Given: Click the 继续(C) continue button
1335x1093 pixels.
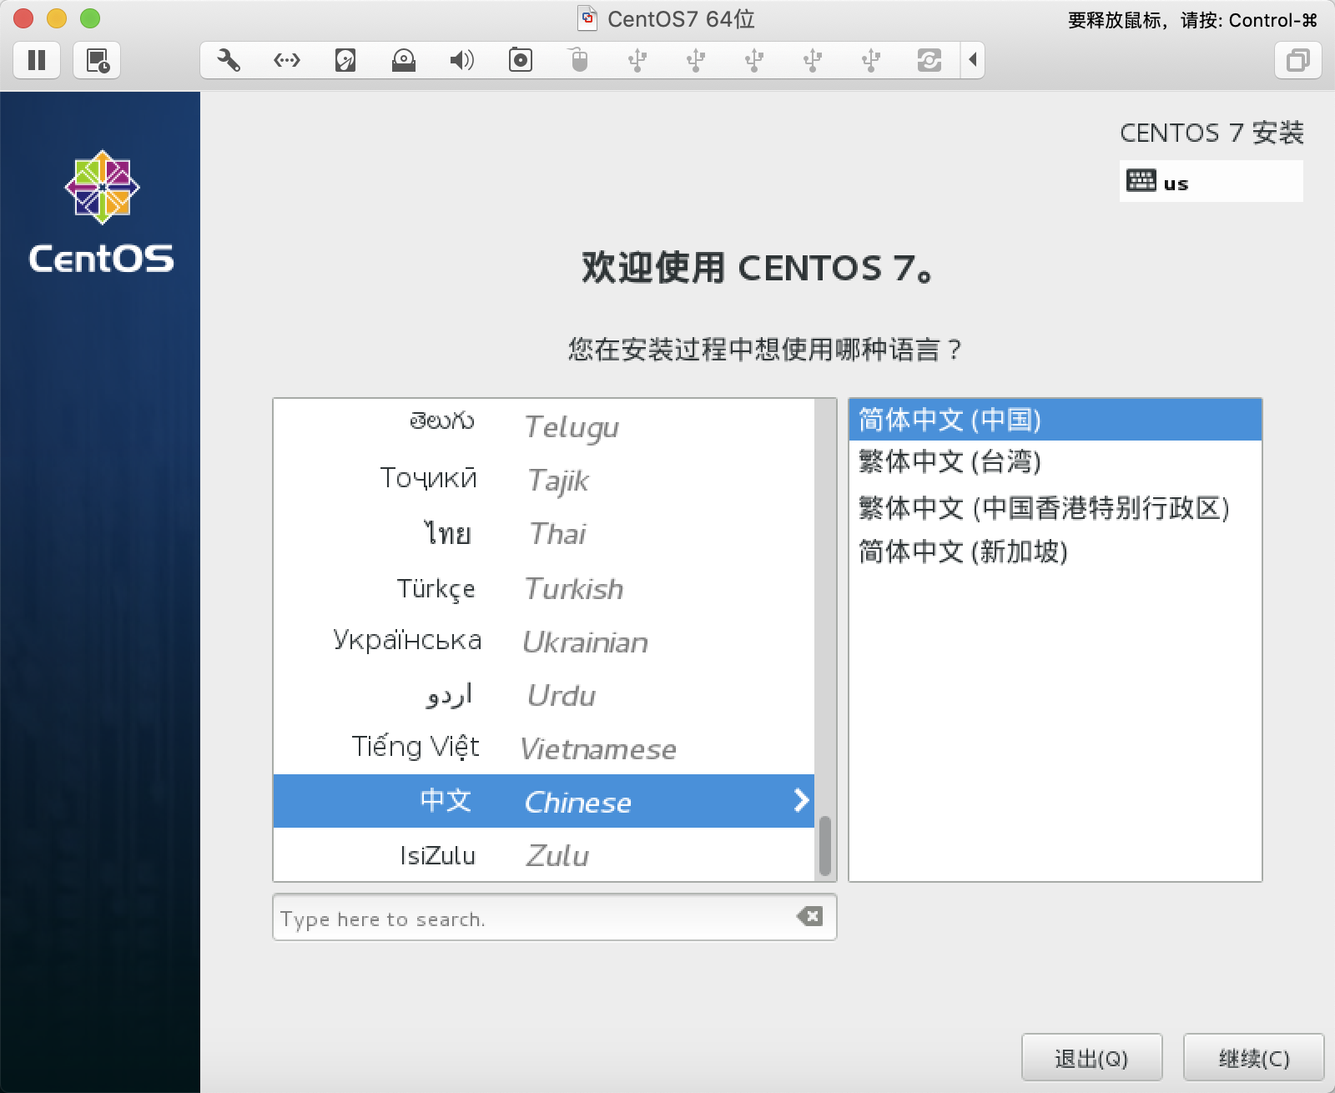Looking at the screenshot, I should click(1253, 1058).
